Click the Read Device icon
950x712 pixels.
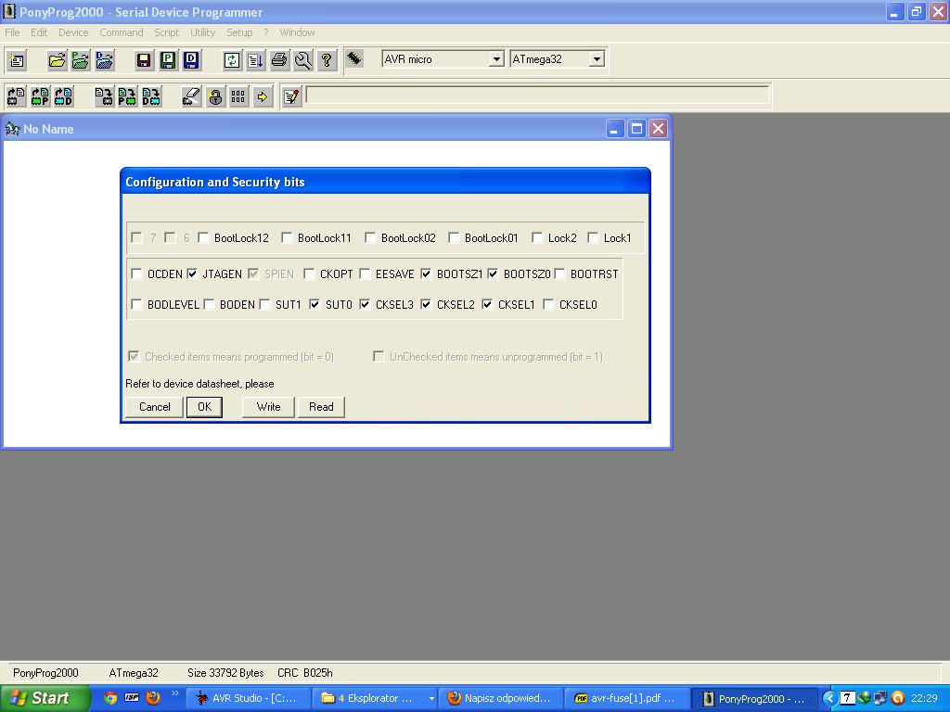[17, 96]
